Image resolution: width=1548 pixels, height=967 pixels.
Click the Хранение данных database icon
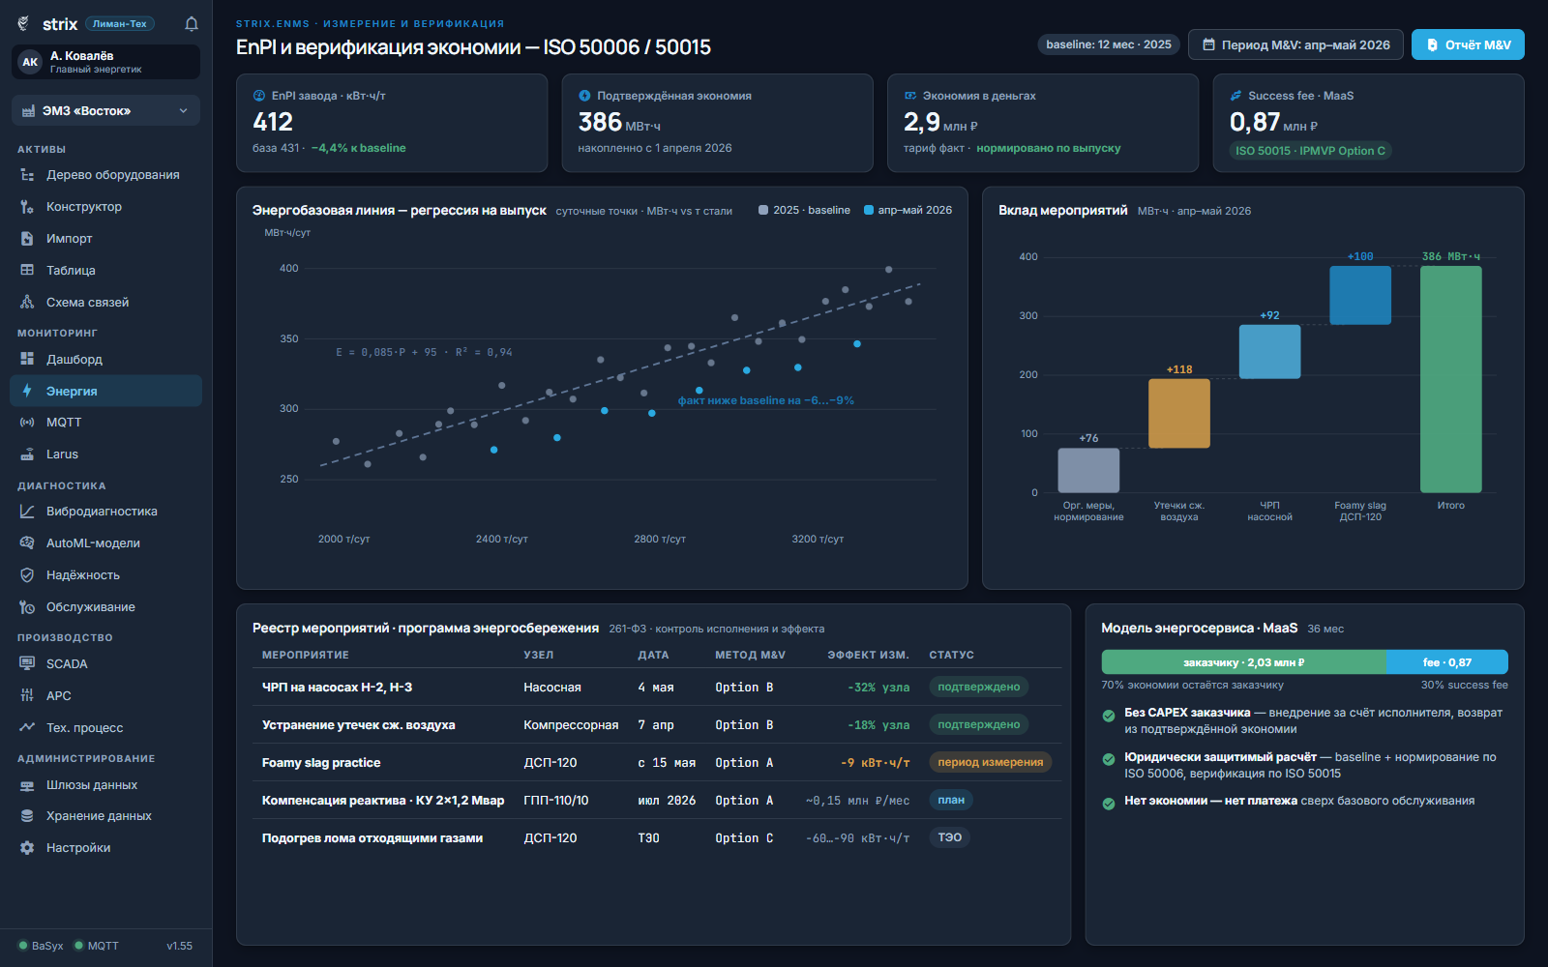pos(27,816)
